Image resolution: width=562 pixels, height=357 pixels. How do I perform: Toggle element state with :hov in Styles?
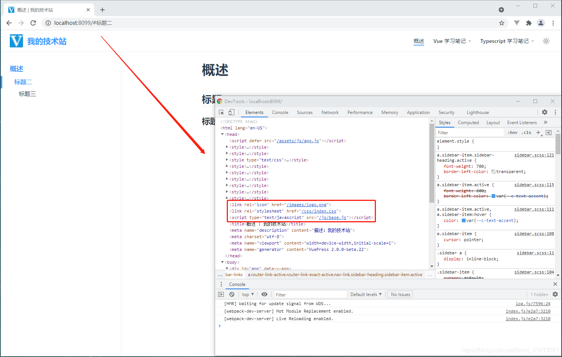click(512, 132)
